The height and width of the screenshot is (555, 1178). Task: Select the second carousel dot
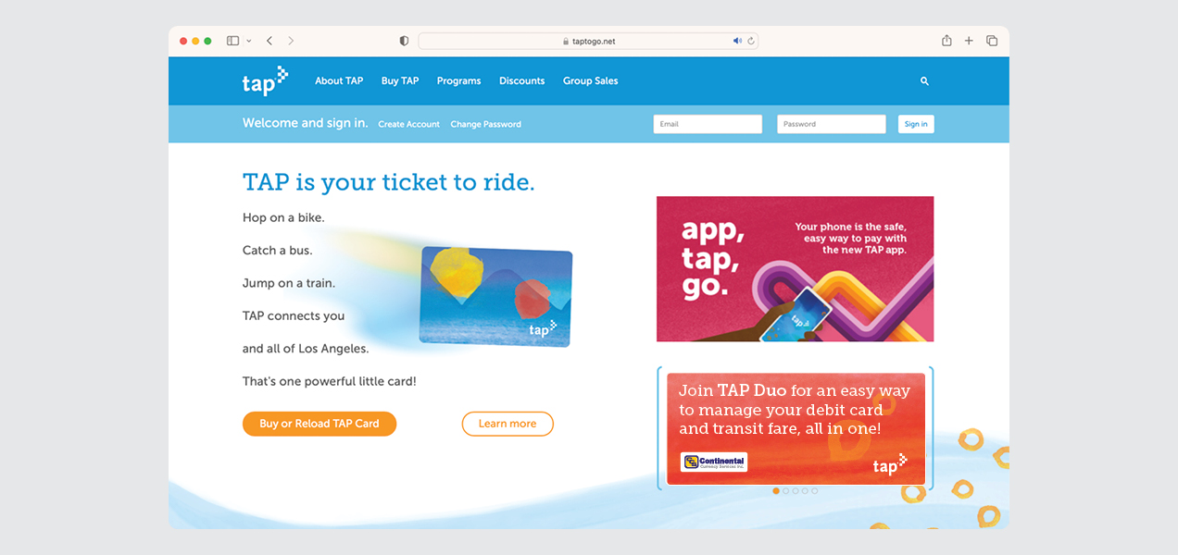click(786, 491)
